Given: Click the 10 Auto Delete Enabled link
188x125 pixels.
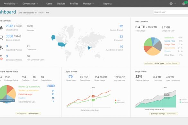Looking at the screenshot, I should point(121,46).
